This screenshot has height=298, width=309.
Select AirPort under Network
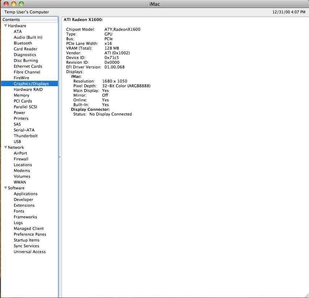20,153
